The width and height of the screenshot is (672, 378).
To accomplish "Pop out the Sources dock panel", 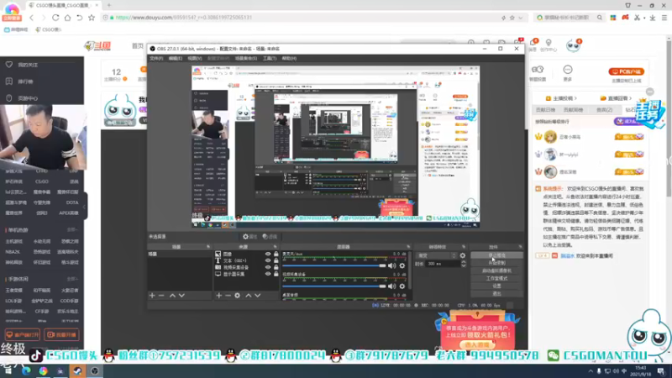I will (x=276, y=247).
